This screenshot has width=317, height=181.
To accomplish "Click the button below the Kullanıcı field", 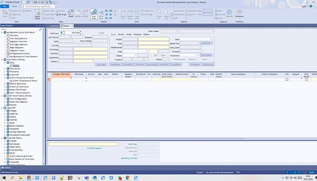I will pyautogui.click(x=101, y=65).
